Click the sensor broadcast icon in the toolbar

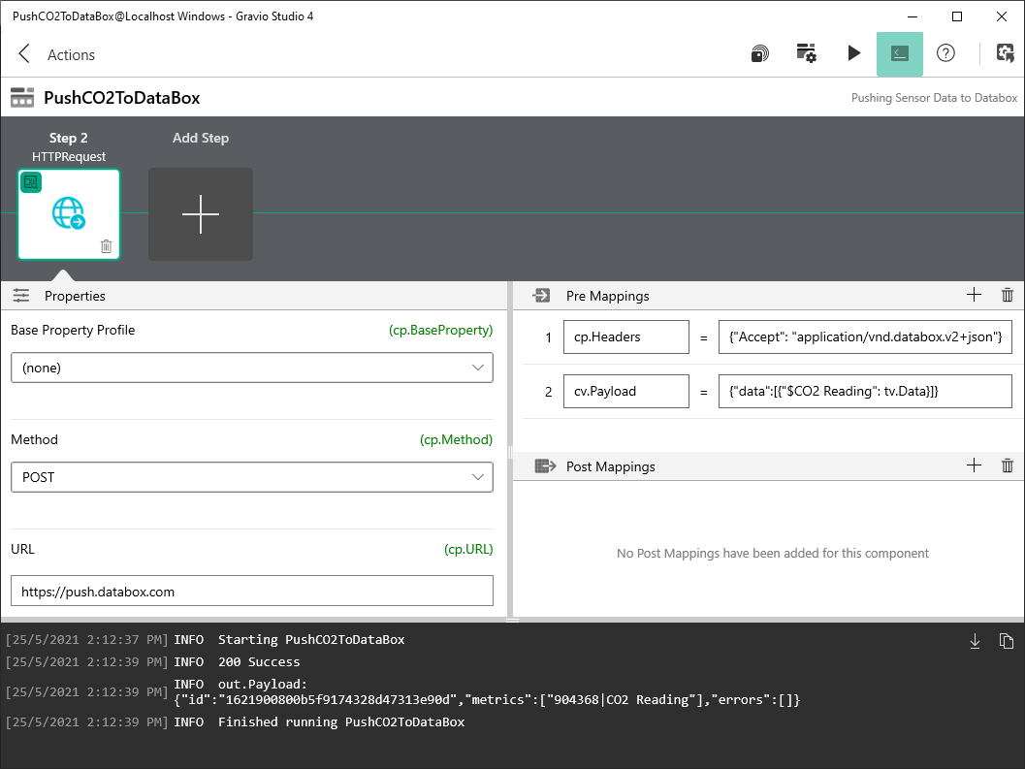[x=759, y=53]
